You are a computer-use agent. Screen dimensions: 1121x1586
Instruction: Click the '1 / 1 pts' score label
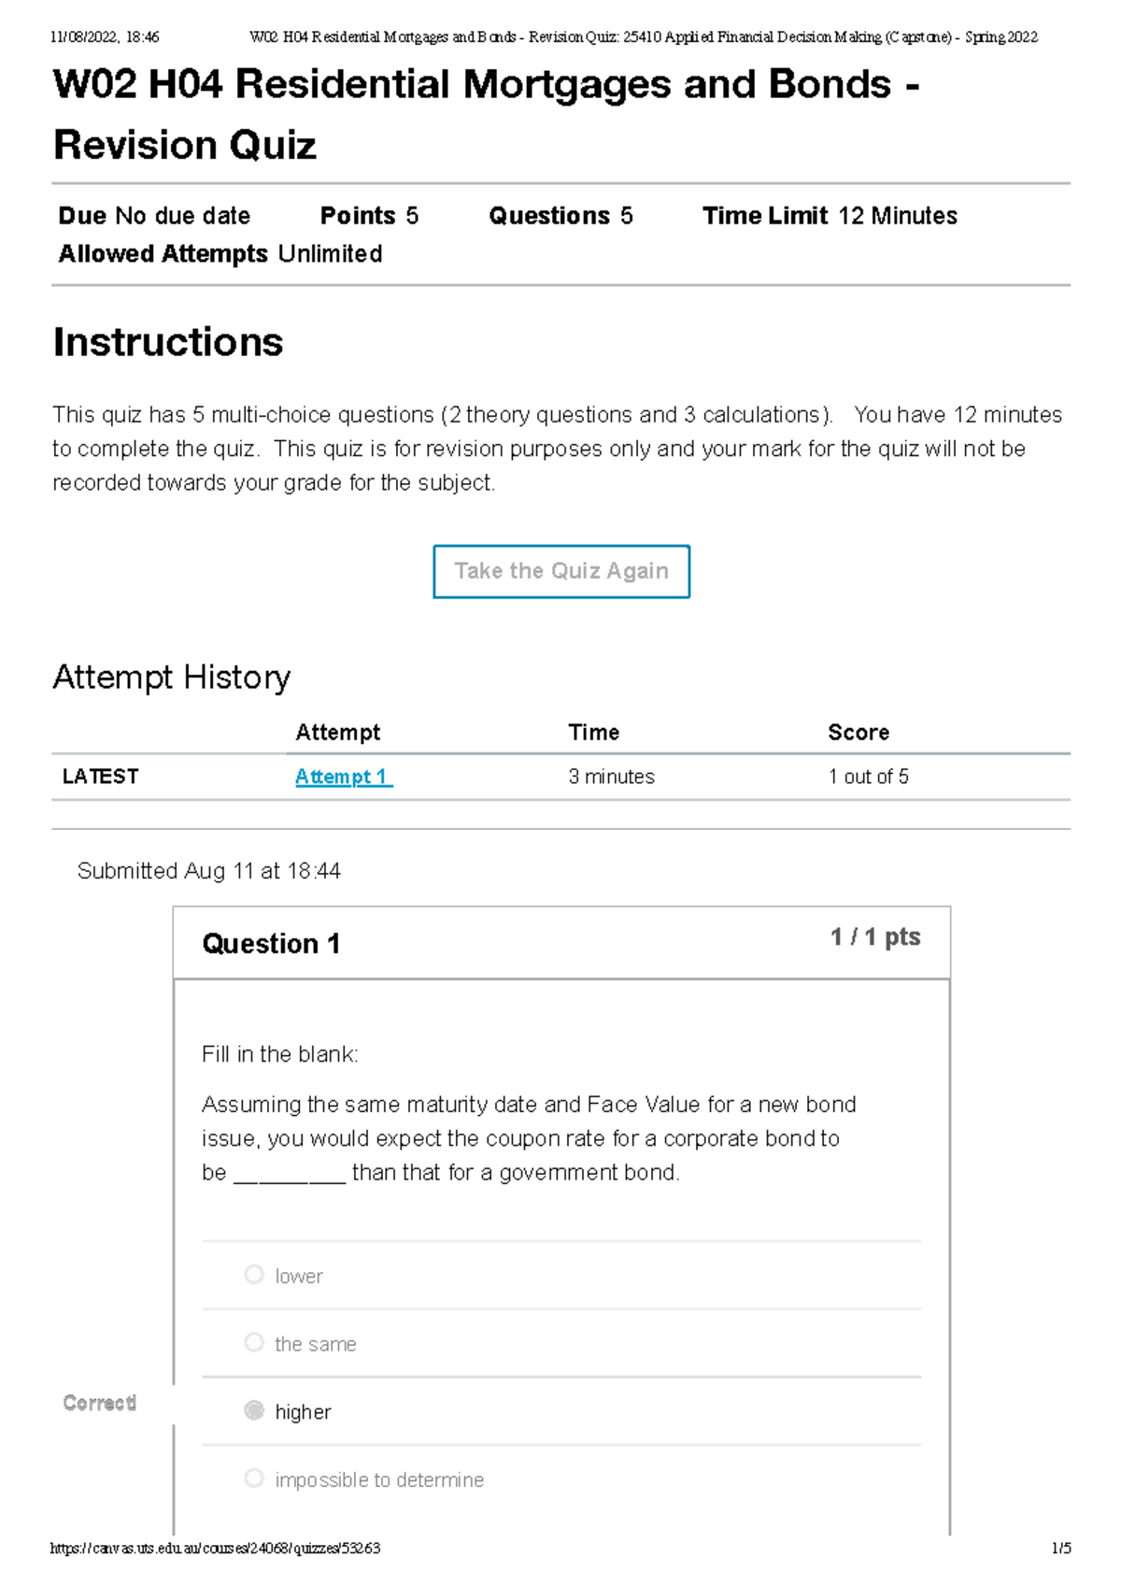873,936
